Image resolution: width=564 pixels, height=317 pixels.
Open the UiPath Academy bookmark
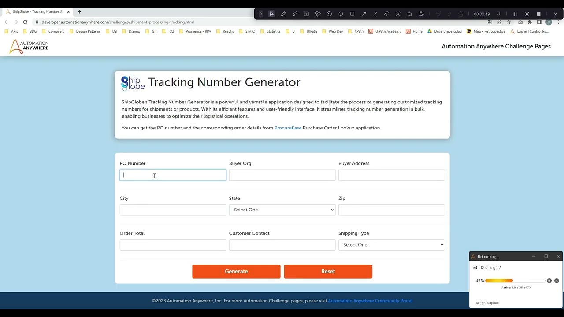click(385, 32)
